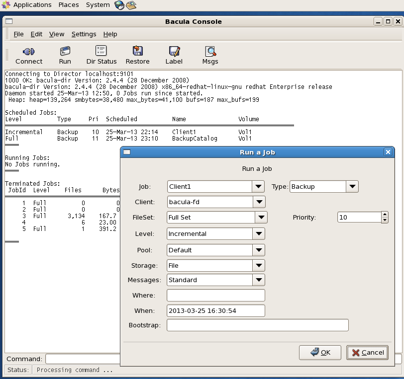Launch the web browser panel icon
The height and width of the screenshot is (379, 404).
click(119, 5)
